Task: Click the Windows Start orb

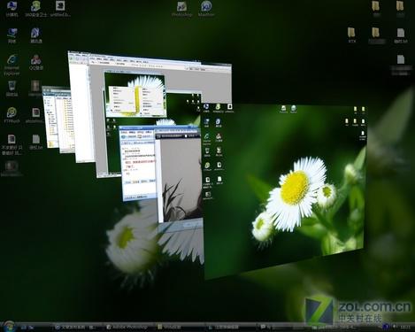Action: click(9, 326)
